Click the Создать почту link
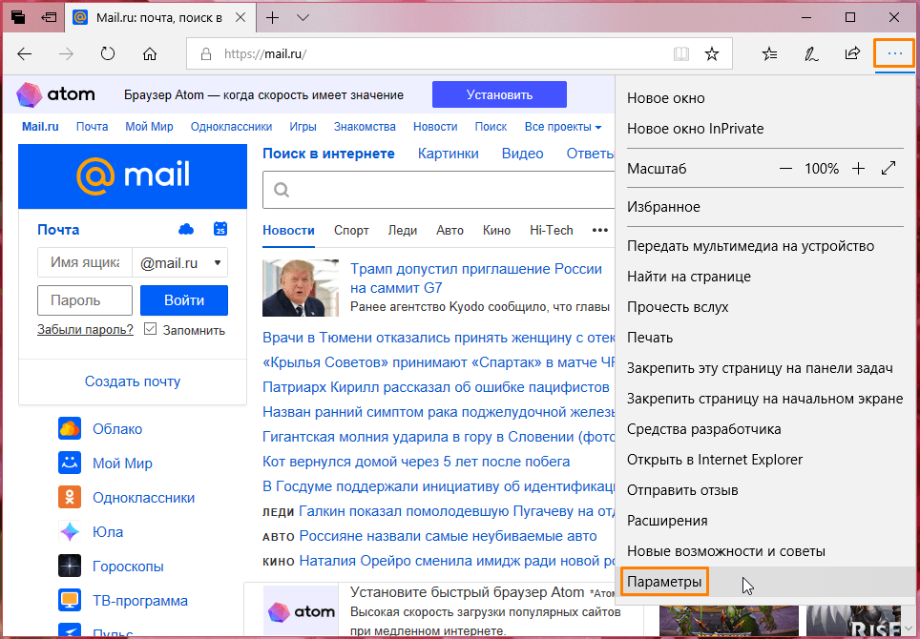This screenshot has width=920, height=639. click(133, 381)
